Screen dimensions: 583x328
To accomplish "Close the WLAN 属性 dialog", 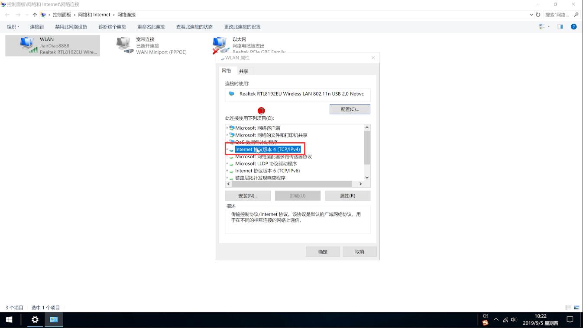I will [373, 58].
